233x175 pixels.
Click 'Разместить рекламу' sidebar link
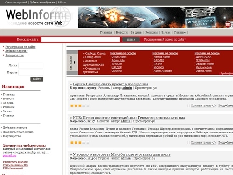coord(15,162)
